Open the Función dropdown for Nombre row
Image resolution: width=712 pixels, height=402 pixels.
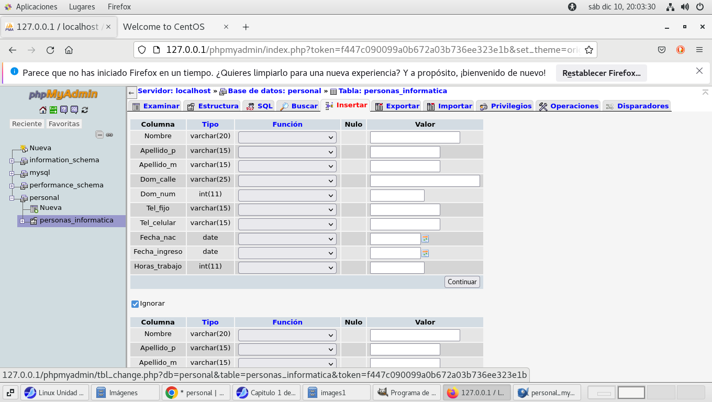pyautogui.click(x=287, y=137)
